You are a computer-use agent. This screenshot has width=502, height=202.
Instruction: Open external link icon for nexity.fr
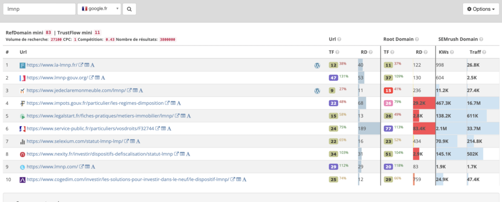pos(176,154)
